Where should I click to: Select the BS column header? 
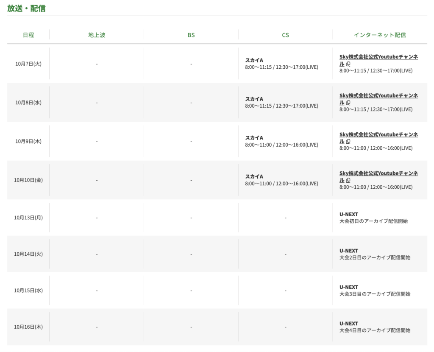coord(191,35)
